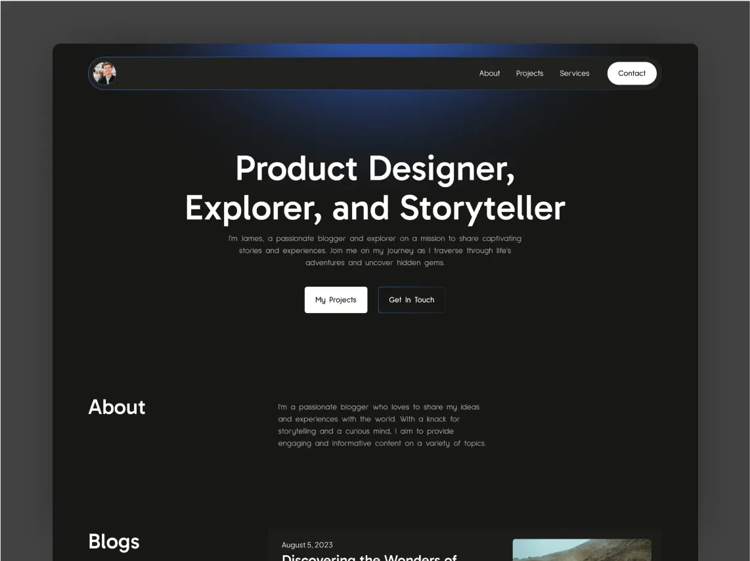
Task: Go to Projects in the navigation bar
Action: tap(529, 73)
